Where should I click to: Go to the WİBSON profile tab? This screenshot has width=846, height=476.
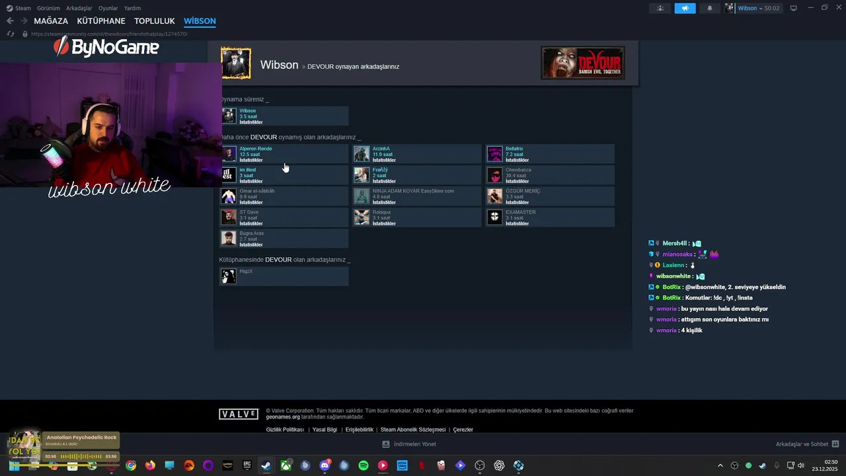point(200,21)
